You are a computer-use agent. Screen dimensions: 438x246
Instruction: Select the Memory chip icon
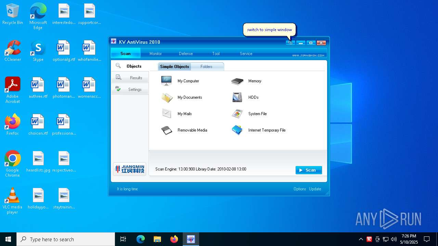[237, 81]
